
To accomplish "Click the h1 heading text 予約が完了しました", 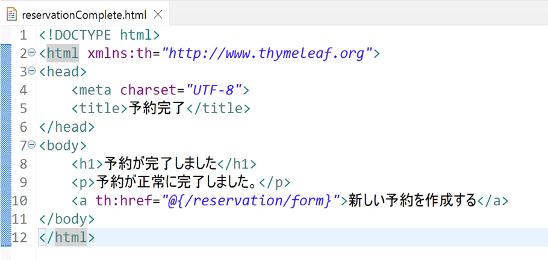I will pyautogui.click(x=160, y=164).
